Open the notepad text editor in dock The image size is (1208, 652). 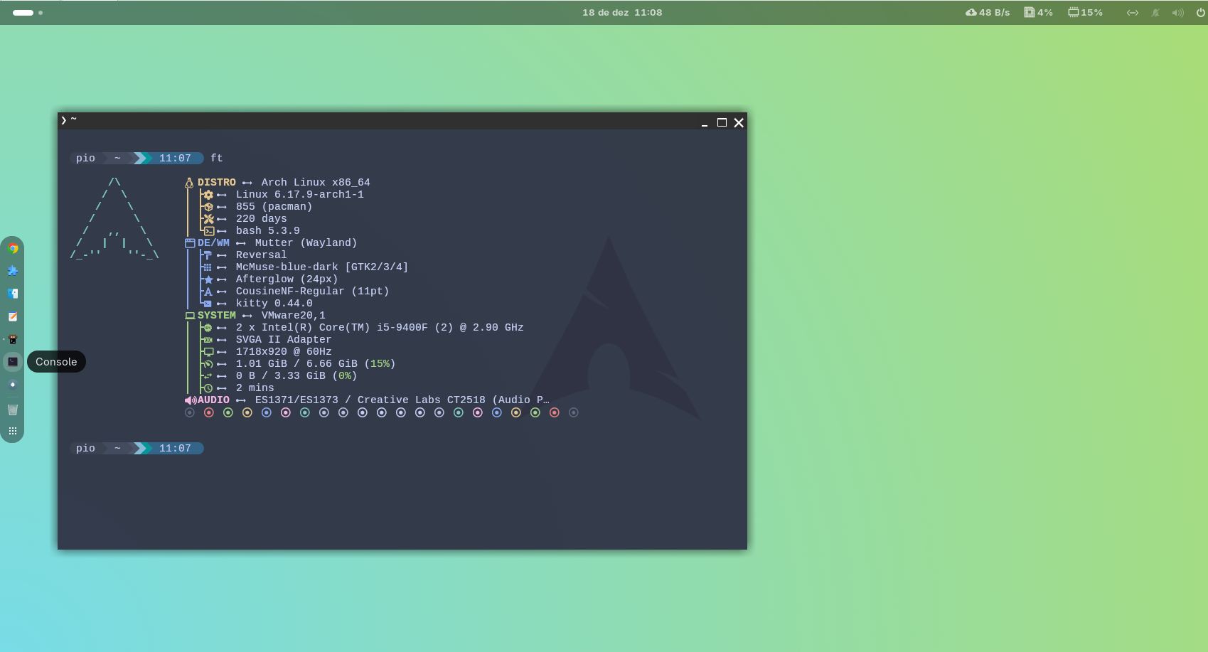[x=13, y=316]
